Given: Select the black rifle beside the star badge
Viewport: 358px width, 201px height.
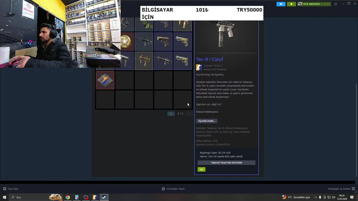Looking at the screenshot, I should (x=144, y=42).
